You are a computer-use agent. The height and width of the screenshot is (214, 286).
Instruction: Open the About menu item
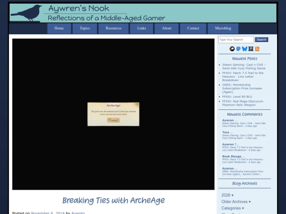pos(166,29)
